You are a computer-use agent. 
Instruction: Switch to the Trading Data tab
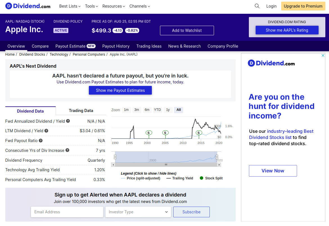click(81, 111)
